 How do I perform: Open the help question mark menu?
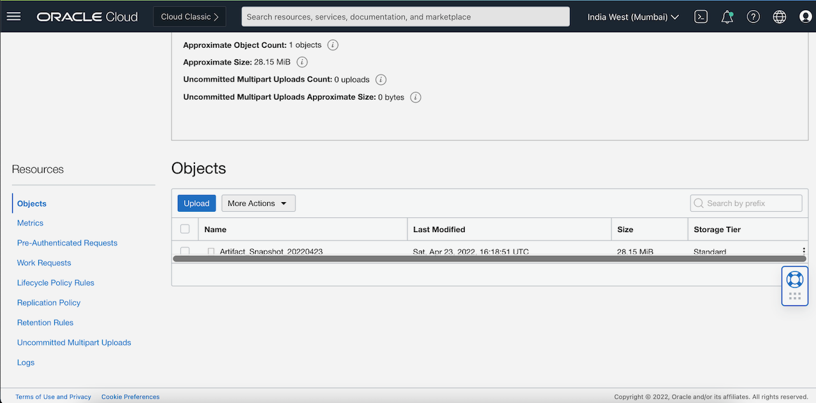753,17
